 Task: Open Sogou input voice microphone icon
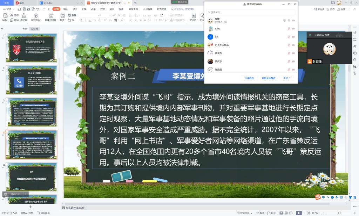click(x=337, y=197)
